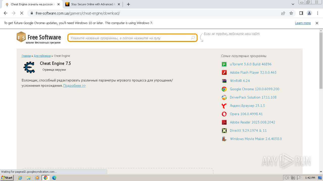Open a new browser tab
323x181 pixels.
click(128, 4)
